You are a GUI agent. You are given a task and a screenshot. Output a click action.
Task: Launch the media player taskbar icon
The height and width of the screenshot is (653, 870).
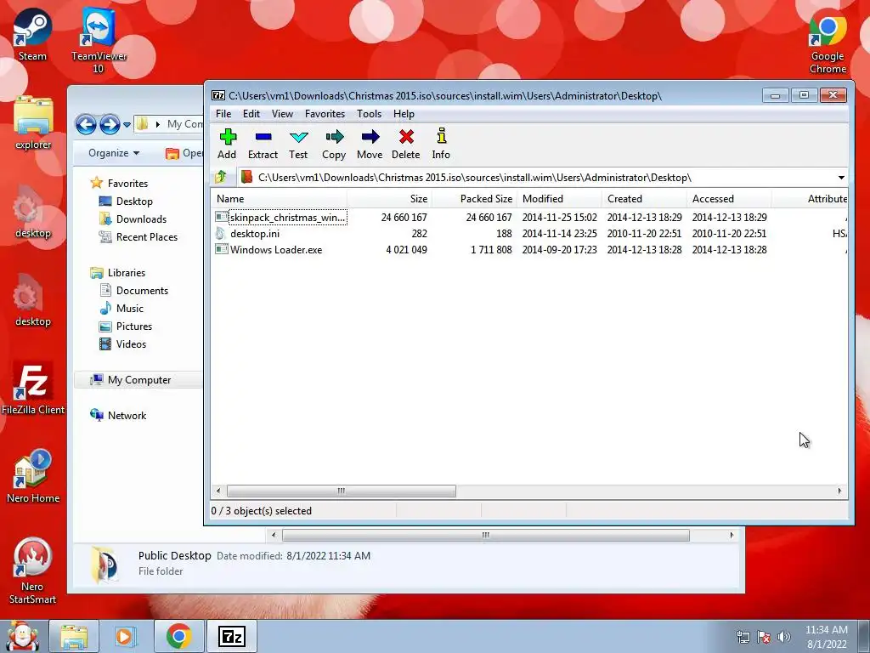(x=126, y=636)
